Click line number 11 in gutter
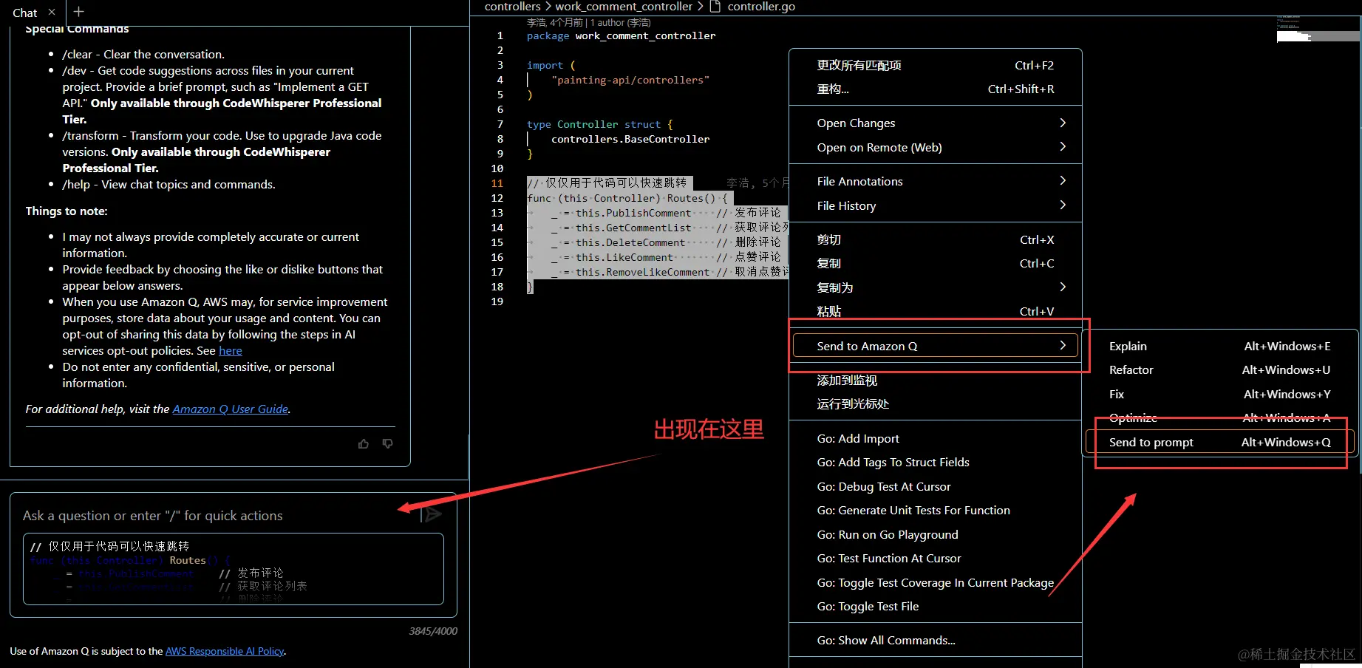 coord(497,183)
